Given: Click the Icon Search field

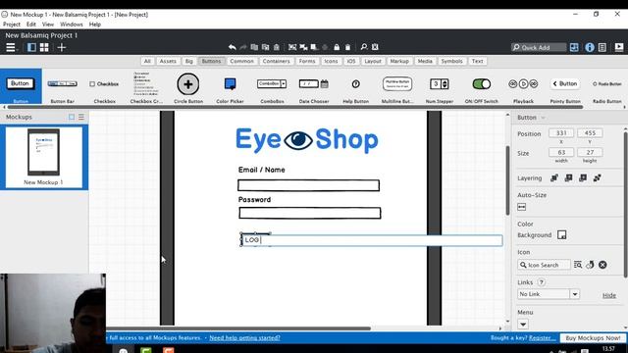Looking at the screenshot, I should click(x=544, y=265).
